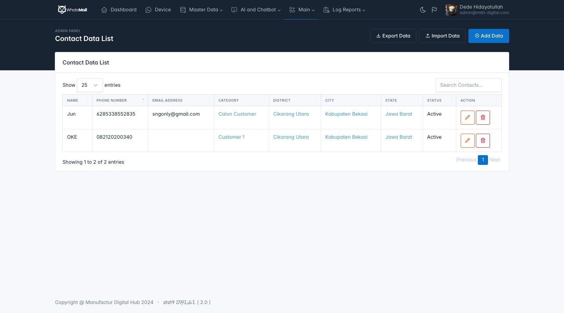Click the WhatsMail logo
This screenshot has width=564, height=313.
click(x=72, y=10)
